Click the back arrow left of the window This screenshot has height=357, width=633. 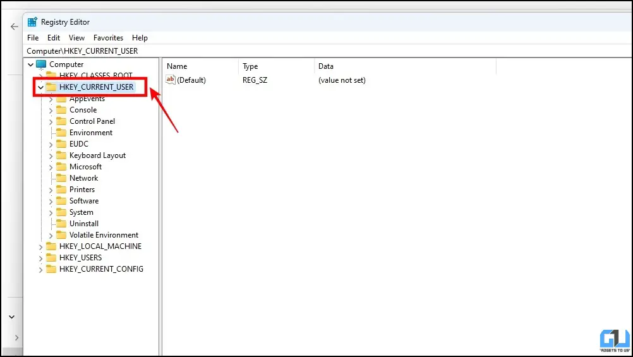coord(15,27)
